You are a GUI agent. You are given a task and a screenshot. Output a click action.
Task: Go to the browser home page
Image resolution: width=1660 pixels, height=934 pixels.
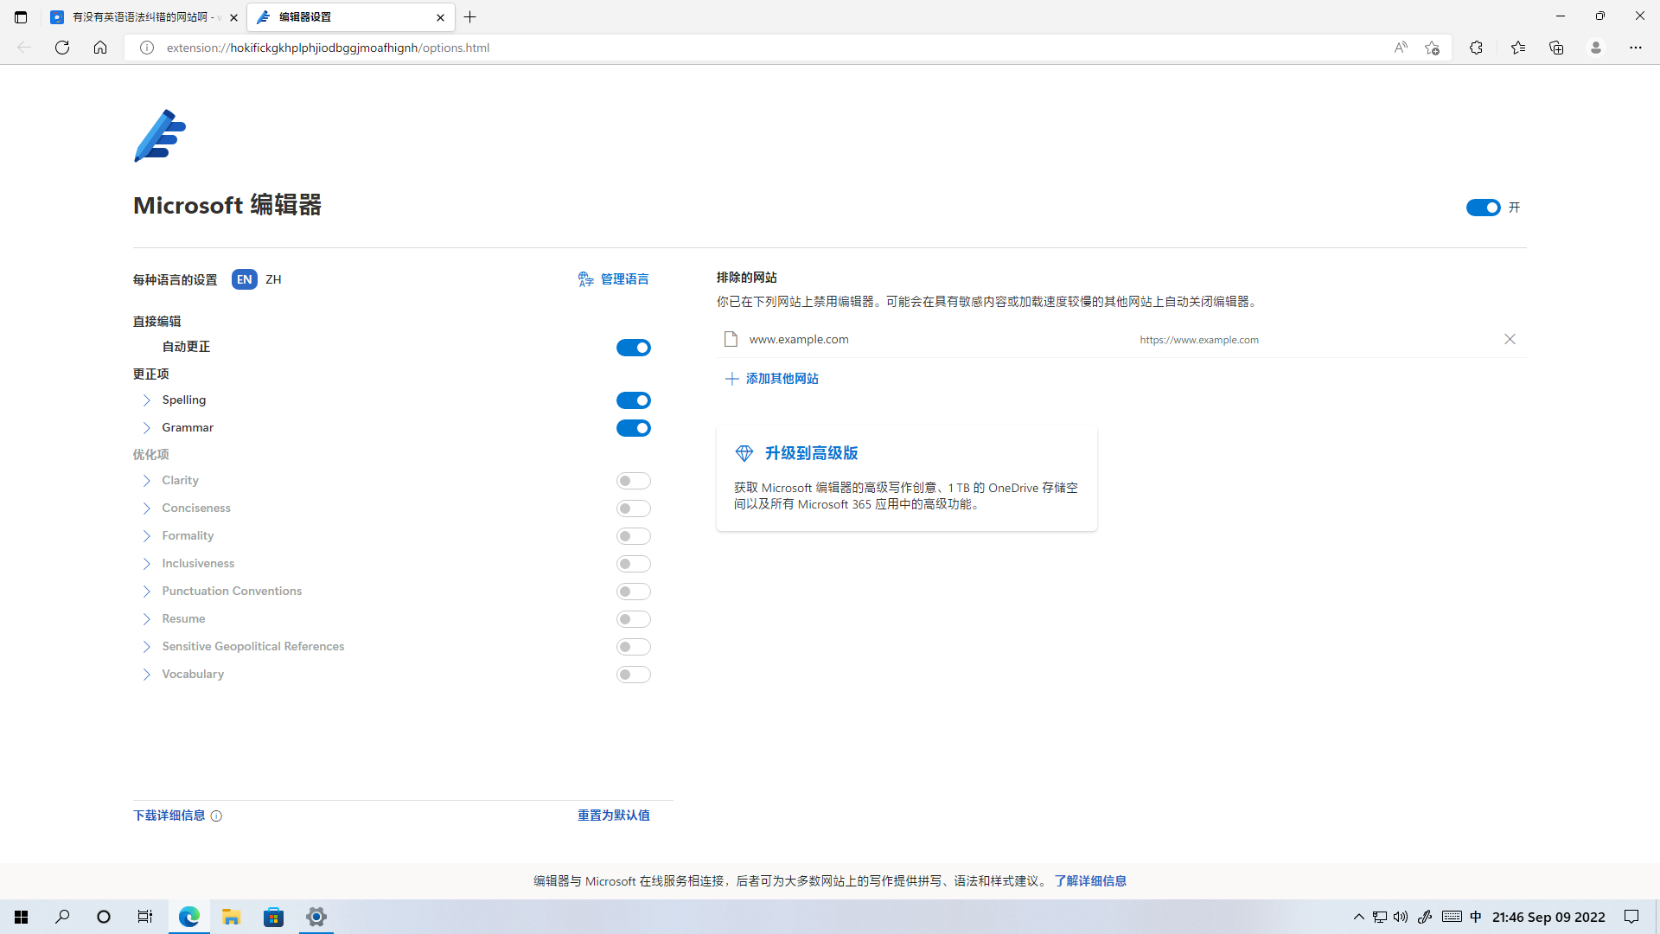[100, 48]
